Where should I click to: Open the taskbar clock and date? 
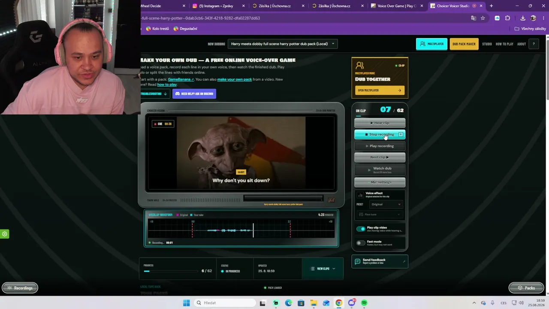click(x=537, y=303)
